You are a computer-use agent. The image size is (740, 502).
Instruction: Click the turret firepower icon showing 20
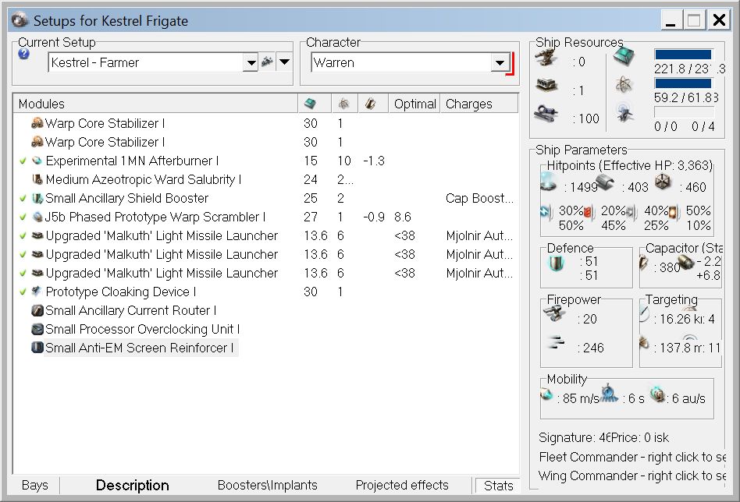click(555, 313)
